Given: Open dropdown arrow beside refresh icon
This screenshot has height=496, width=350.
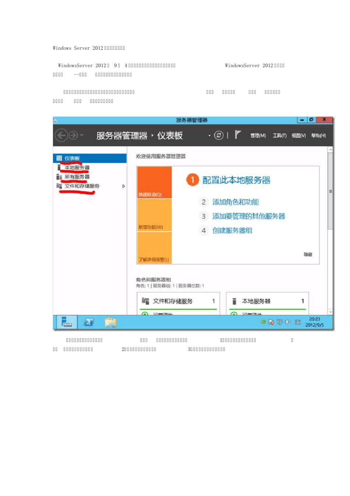Looking at the screenshot, I should pos(210,135).
